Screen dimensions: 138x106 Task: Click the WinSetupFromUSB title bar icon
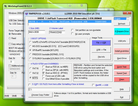pos(6,6)
